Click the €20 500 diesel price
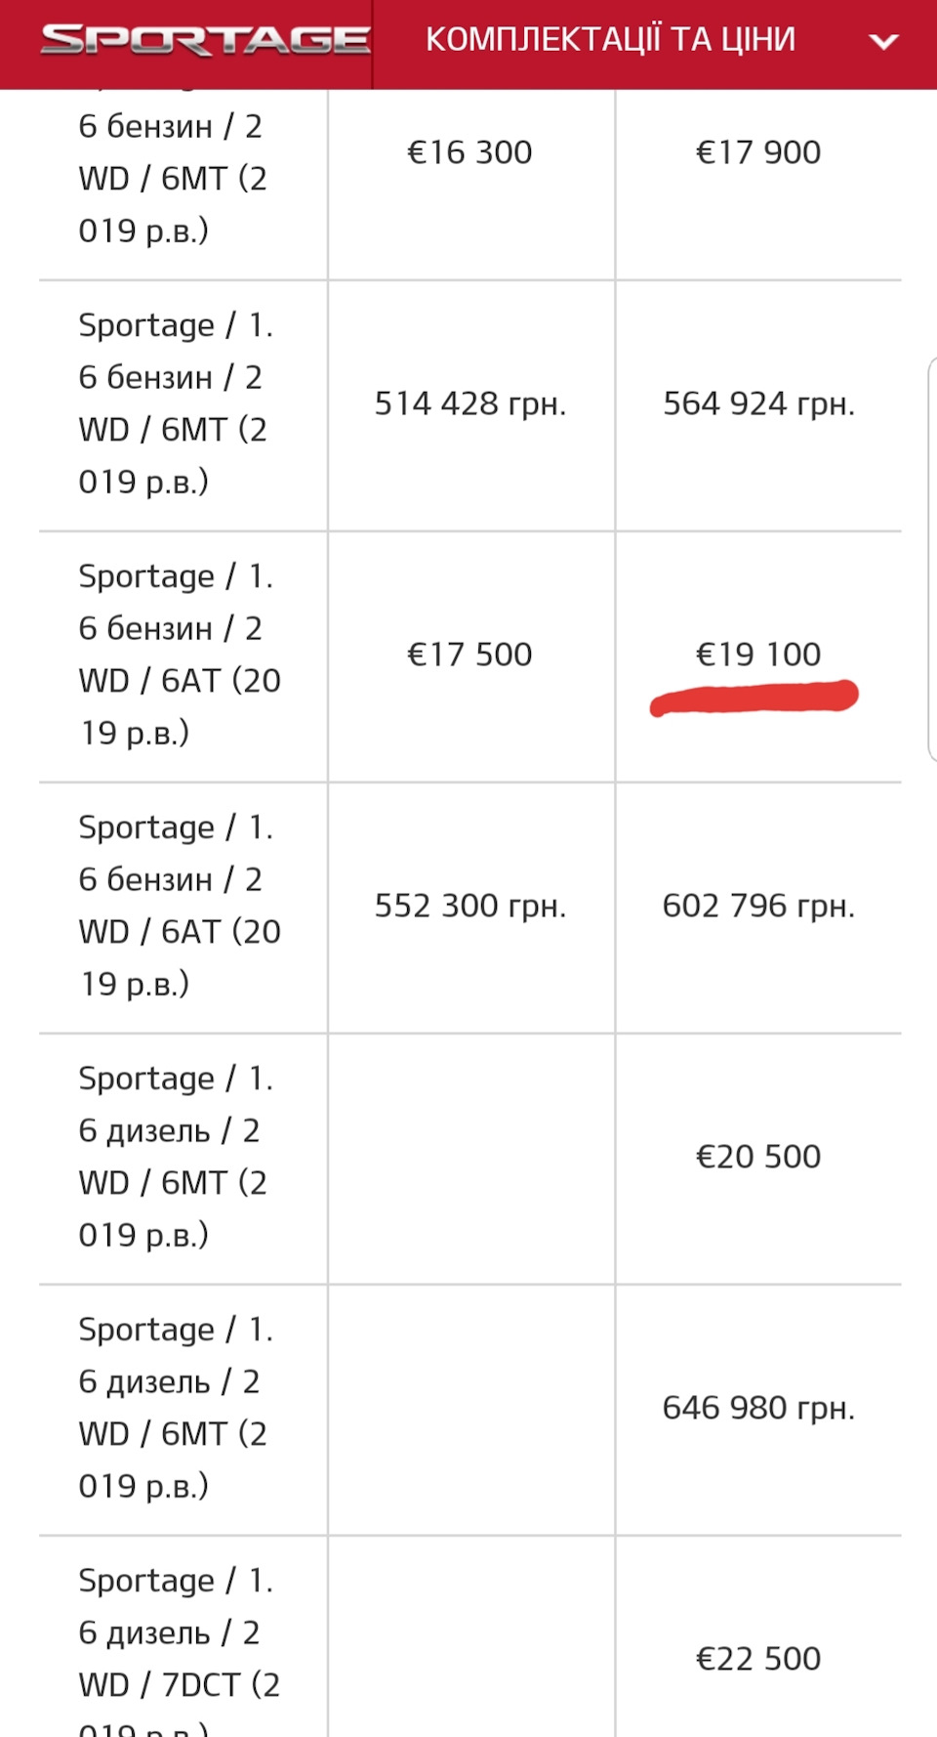The height and width of the screenshot is (1737, 937). [x=758, y=1157]
